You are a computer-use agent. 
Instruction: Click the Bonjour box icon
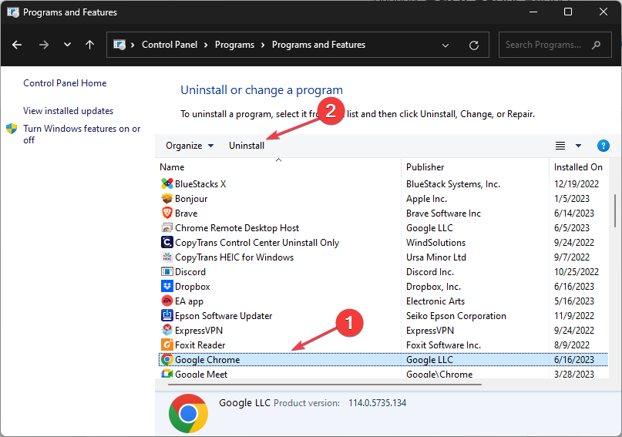coord(167,198)
